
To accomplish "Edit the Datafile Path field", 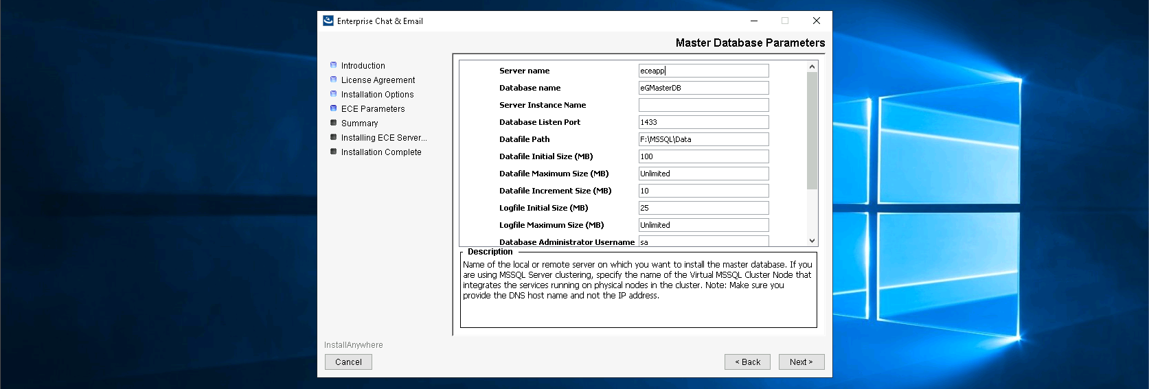I will click(x=703, y=139).
